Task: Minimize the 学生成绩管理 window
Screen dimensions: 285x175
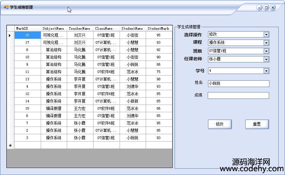Action: [259, 8]
